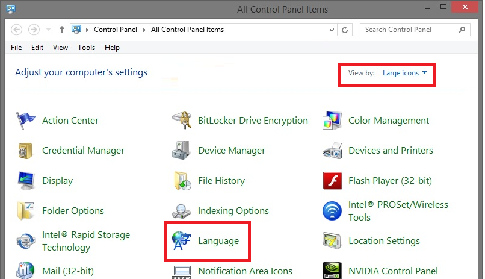Open the Notification Area Icons icon

point(182,272)
